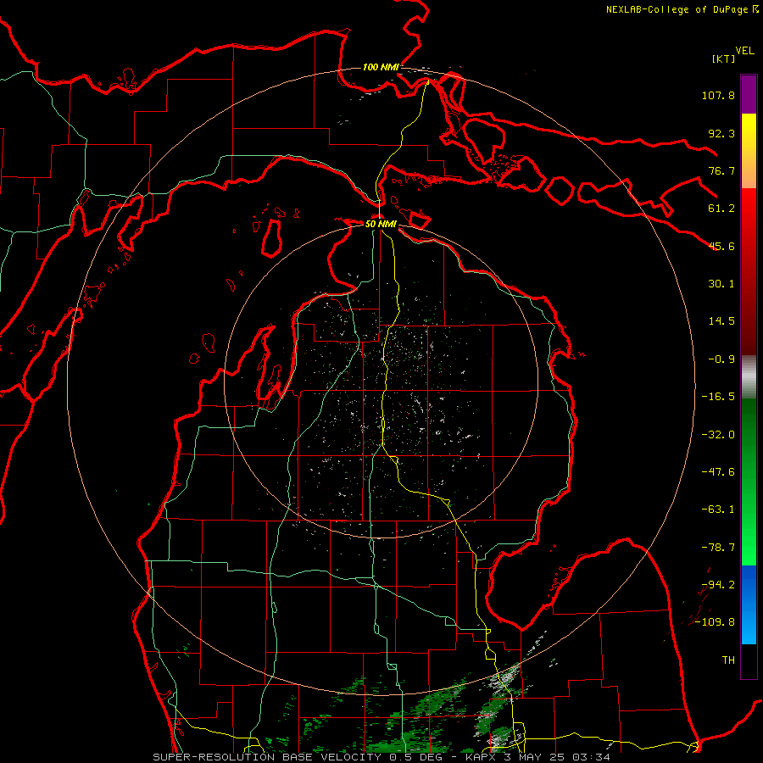This screenshot has height=763, width=763.
Task: Select the 14.5 legend value
Action: pyautogui.click(x=721, y=321)
